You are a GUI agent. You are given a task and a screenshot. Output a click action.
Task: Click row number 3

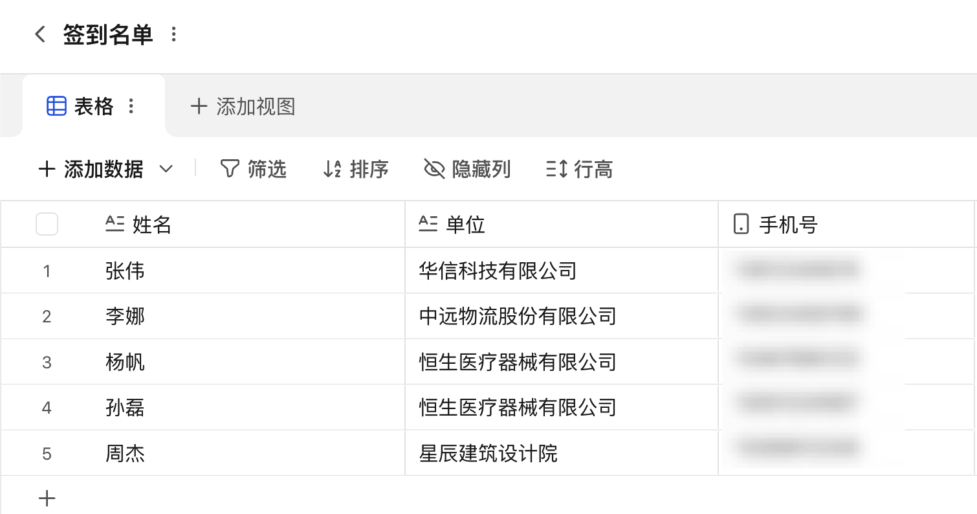(x=47, y=363)
